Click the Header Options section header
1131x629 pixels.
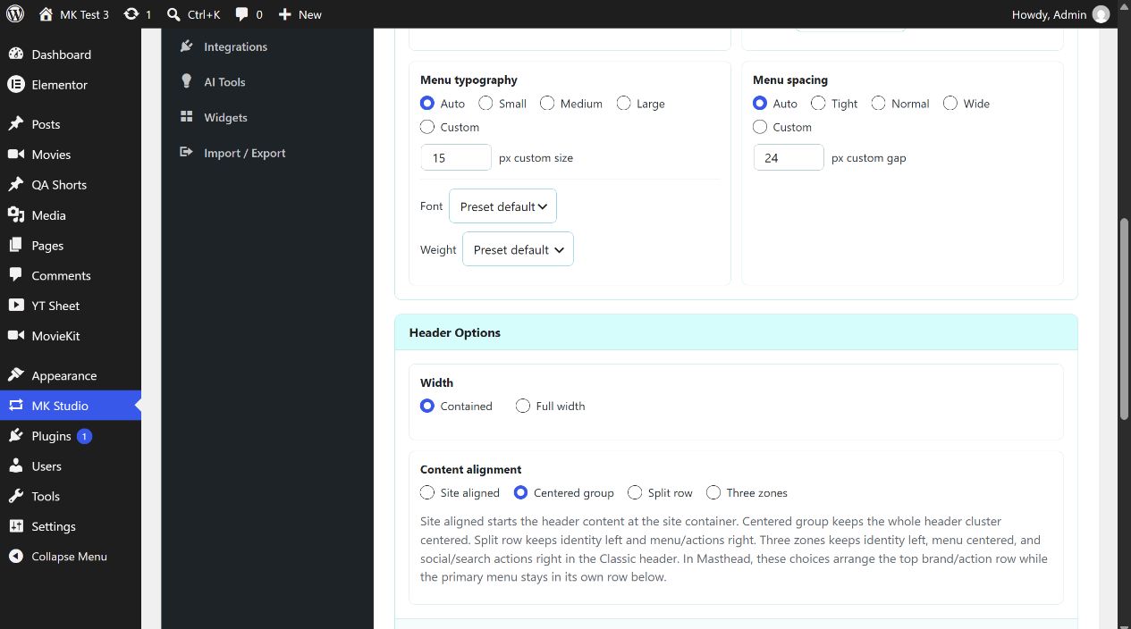[x=736, y=332]
